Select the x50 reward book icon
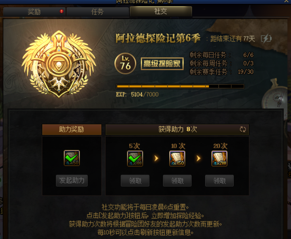This screenshot has height=239, width=291. pos(72,158)
